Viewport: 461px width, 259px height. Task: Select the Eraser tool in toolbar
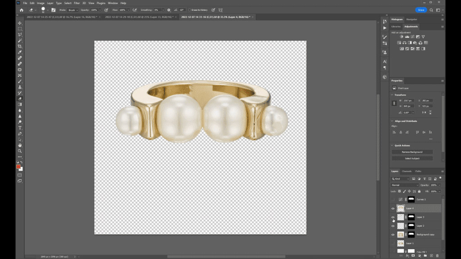[20, 98]
